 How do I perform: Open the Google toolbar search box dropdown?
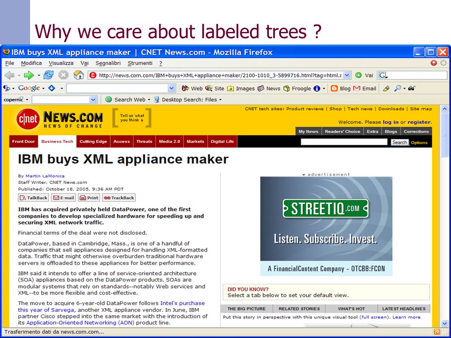coord(172,89)
